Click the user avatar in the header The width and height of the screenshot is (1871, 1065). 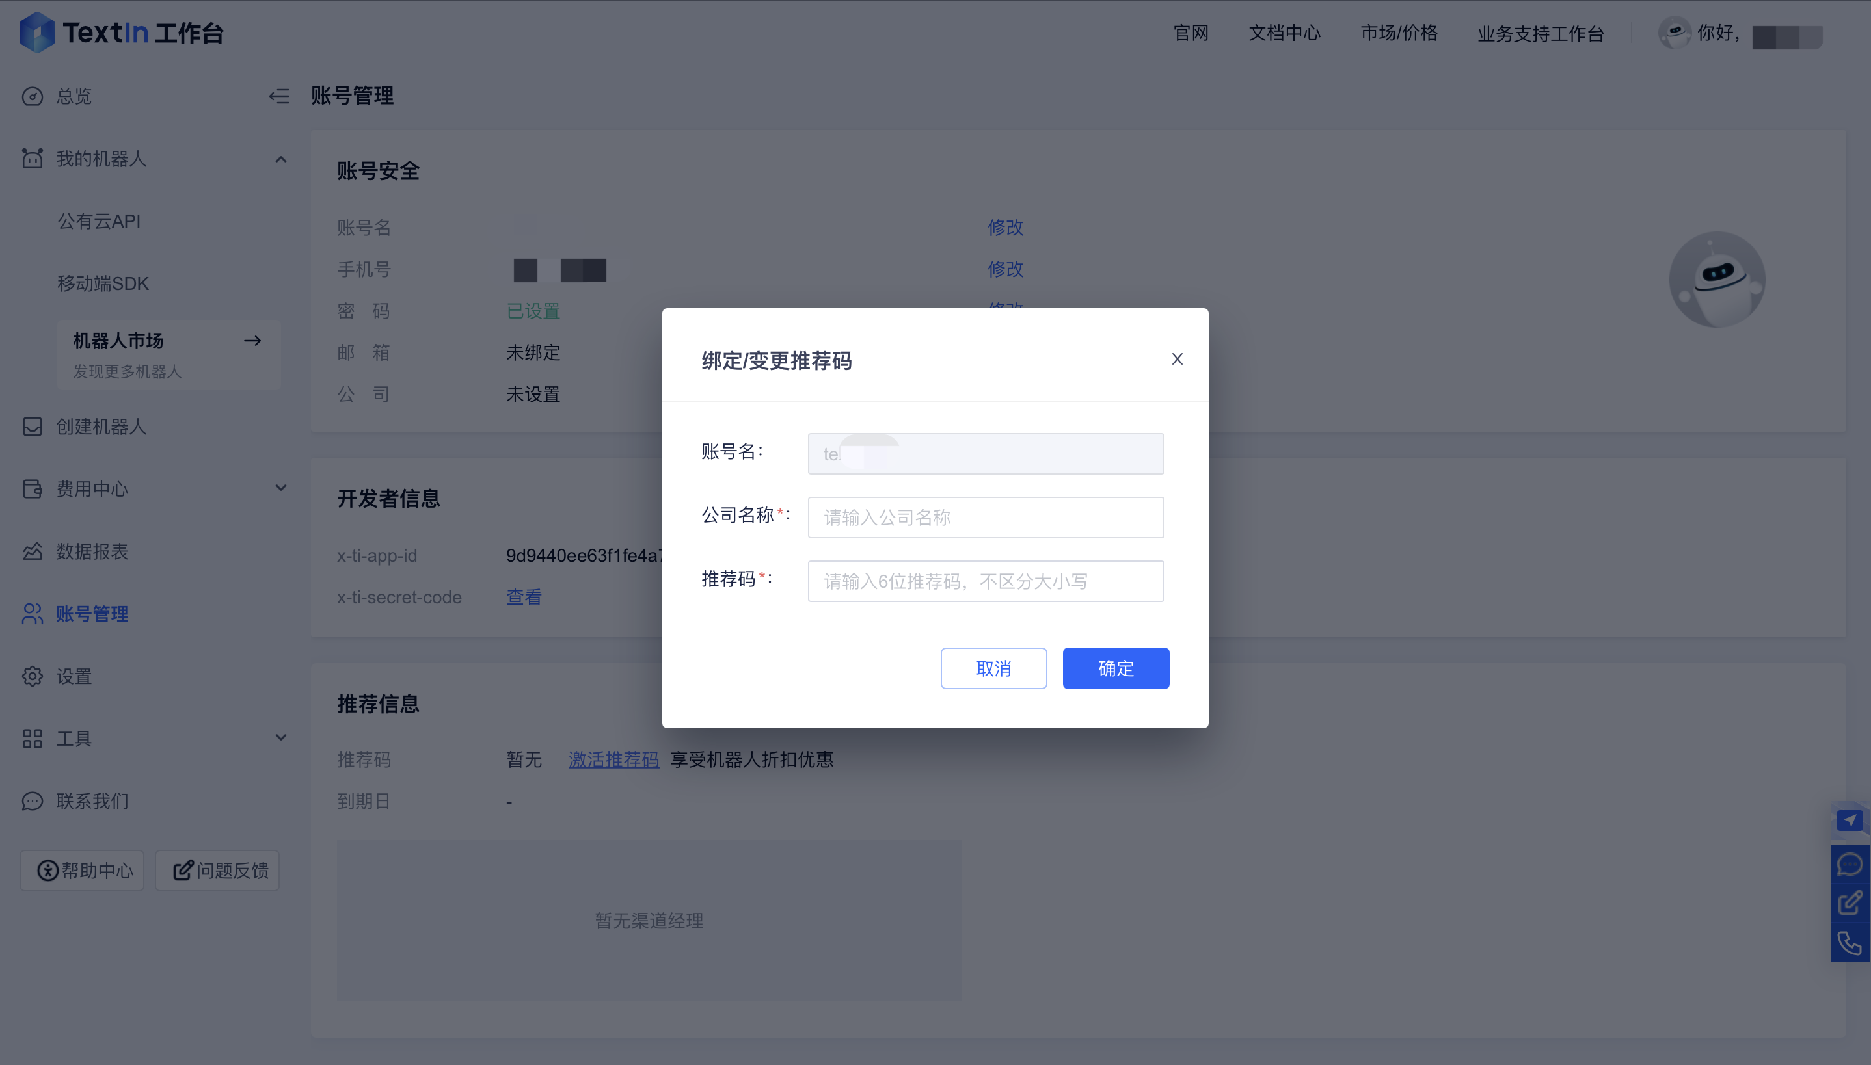[x=1674, y=33]
